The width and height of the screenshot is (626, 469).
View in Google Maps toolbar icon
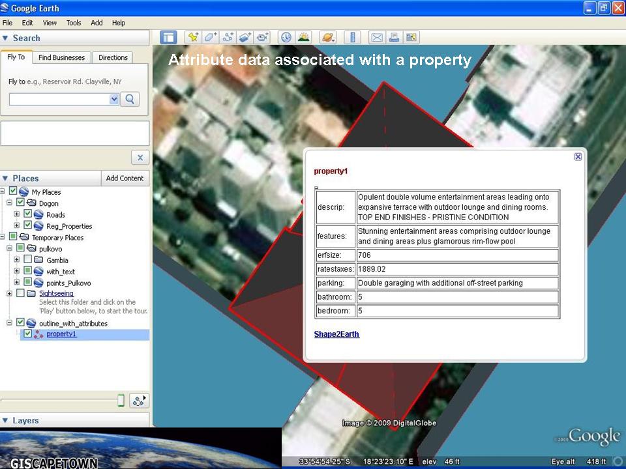pos(411,38)
